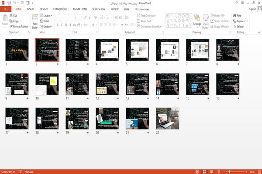Open PowerPoint Help question mark
The height and width of the screenshot is (174, 262).
(237, 3)
